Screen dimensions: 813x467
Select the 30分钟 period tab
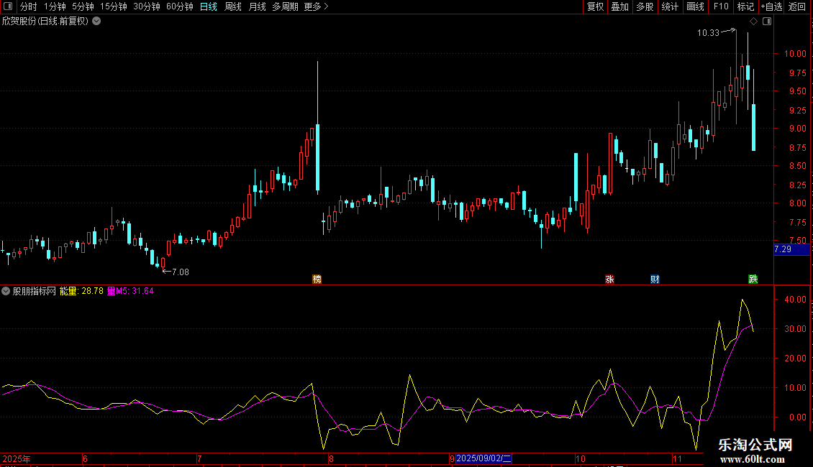tap(147, 6)
